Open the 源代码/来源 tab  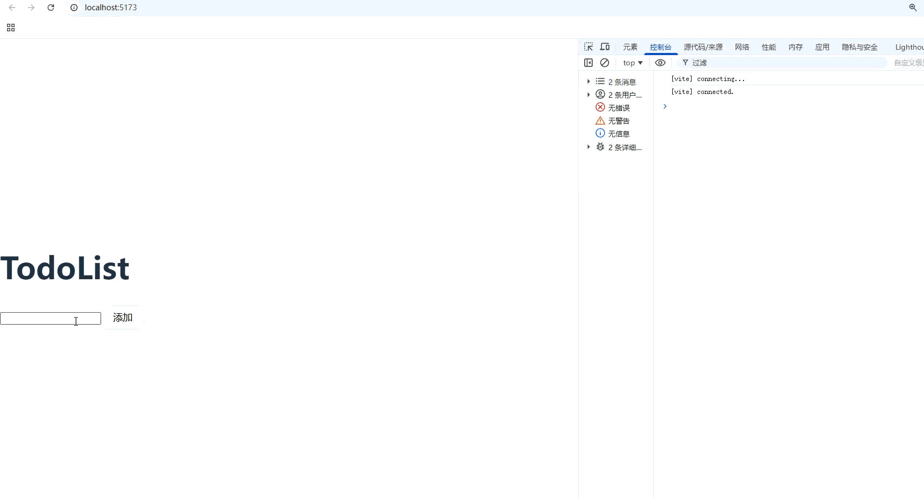[x=703, y=47]
